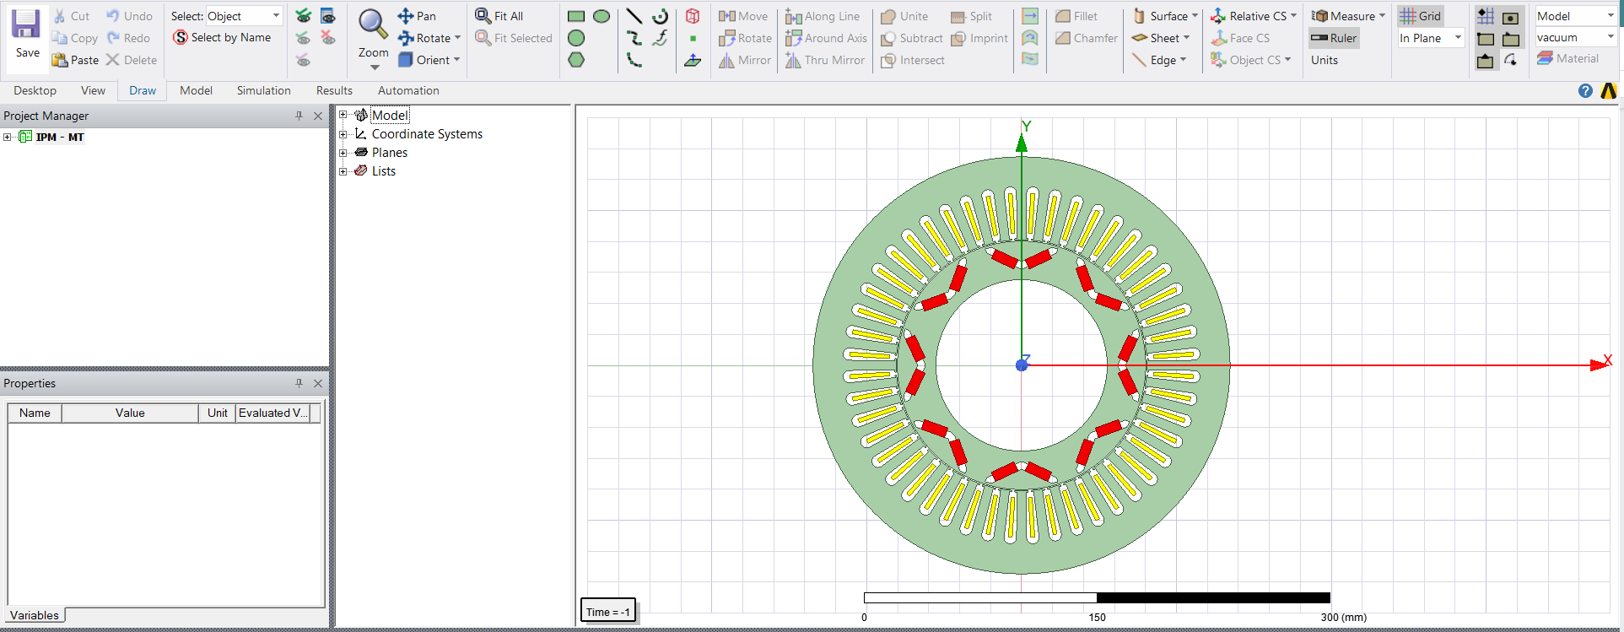Click the Select by Name button
This screenshot has width=1624, height=632.
(222, 38)
